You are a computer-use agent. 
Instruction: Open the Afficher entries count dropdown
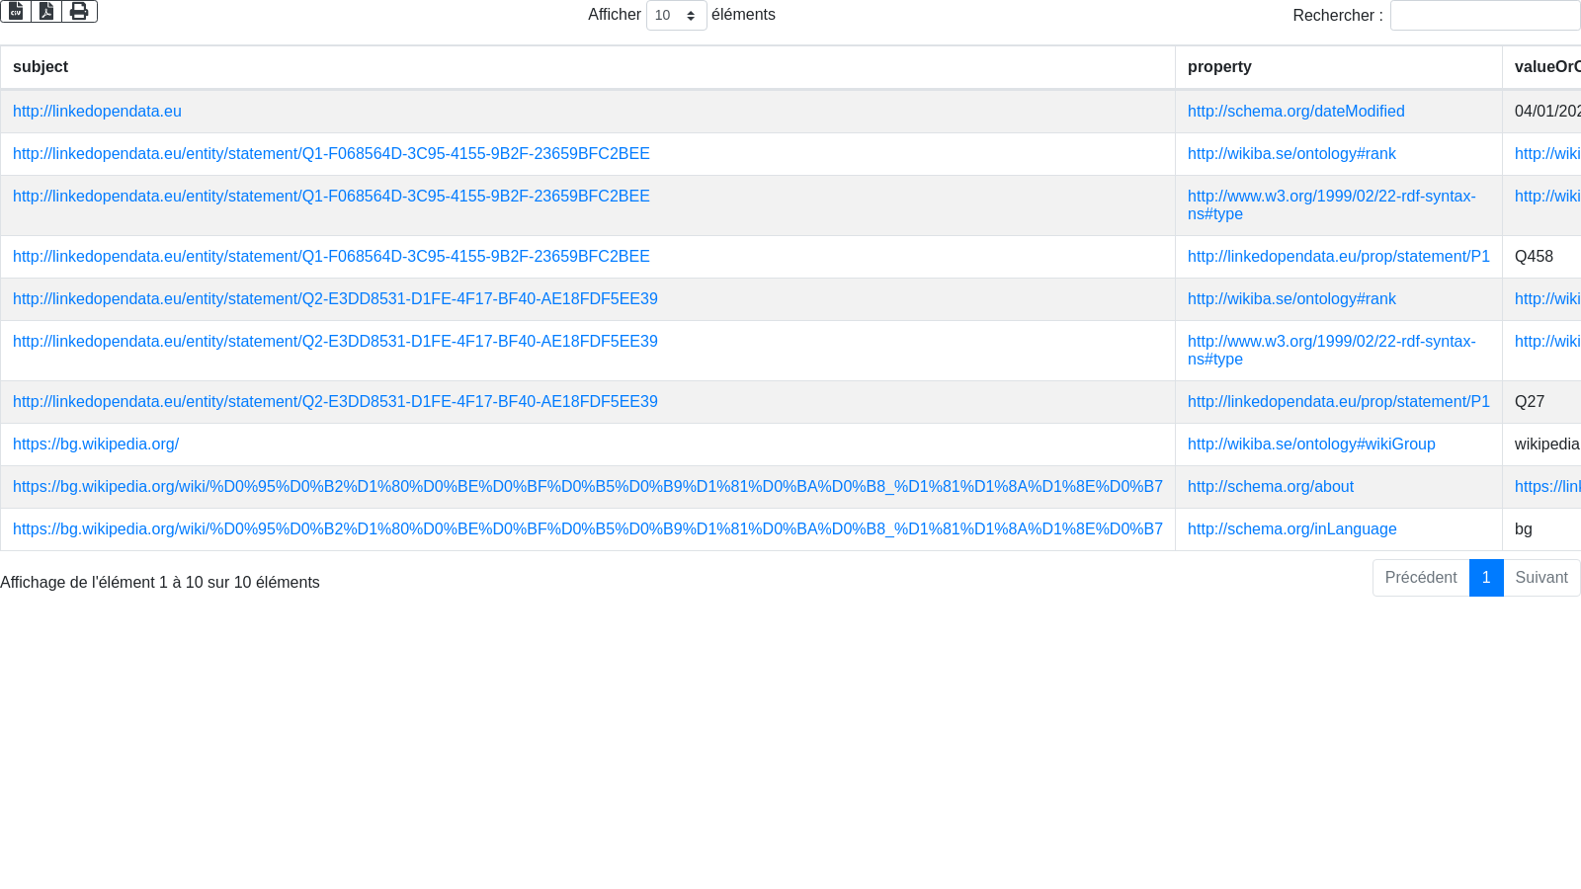tap(676, 16)
